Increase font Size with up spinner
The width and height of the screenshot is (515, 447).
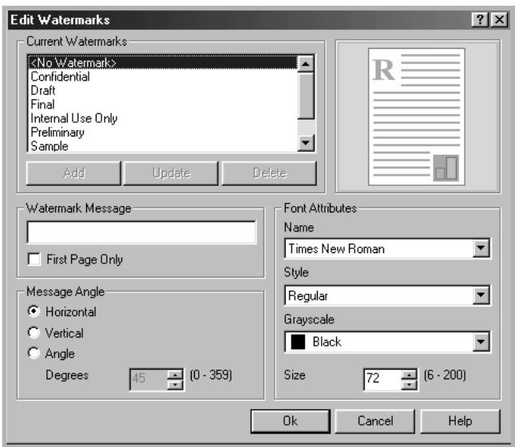click(409, 374)
